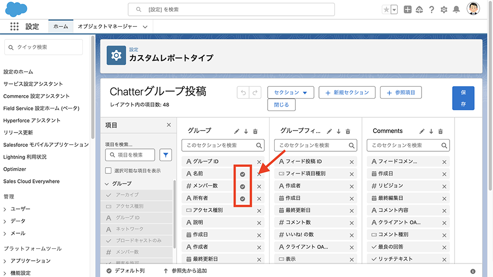Enable 選択可能な項目を表示 checkbox
Viewport: 493px width, 277px height.
pos(108,171)
